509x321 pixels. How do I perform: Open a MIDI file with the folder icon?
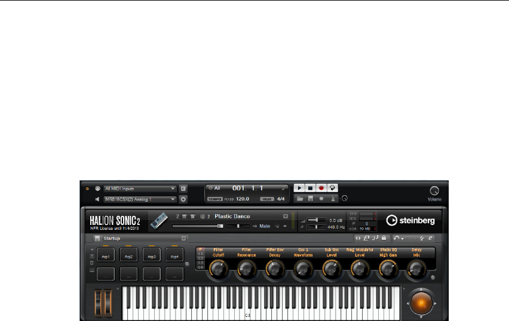(300, 199)
